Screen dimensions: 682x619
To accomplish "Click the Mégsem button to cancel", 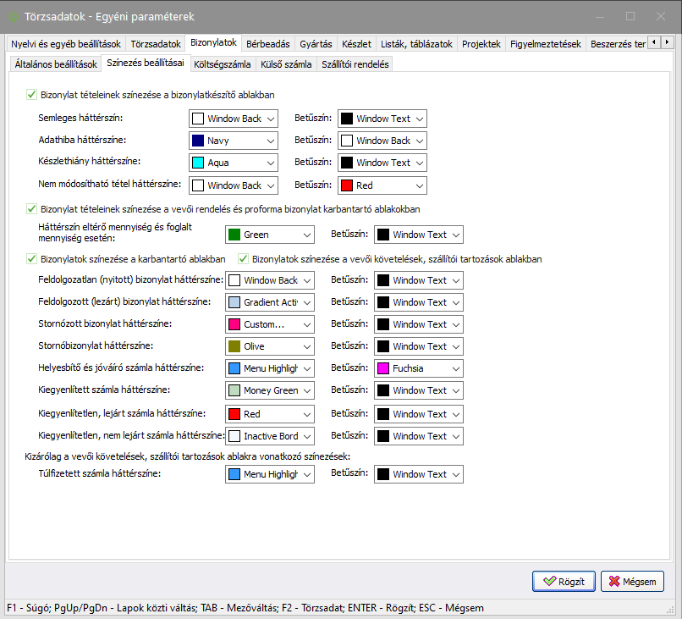I will 632,582.
